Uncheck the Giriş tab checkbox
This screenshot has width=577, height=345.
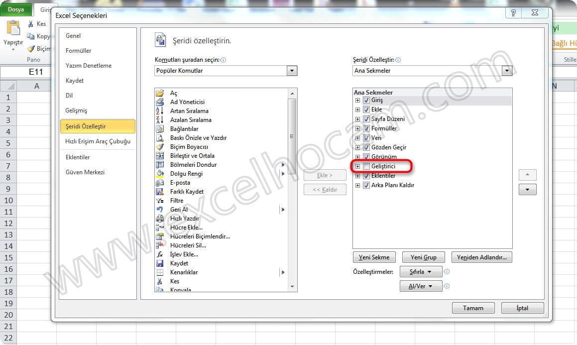coord(366,100)
